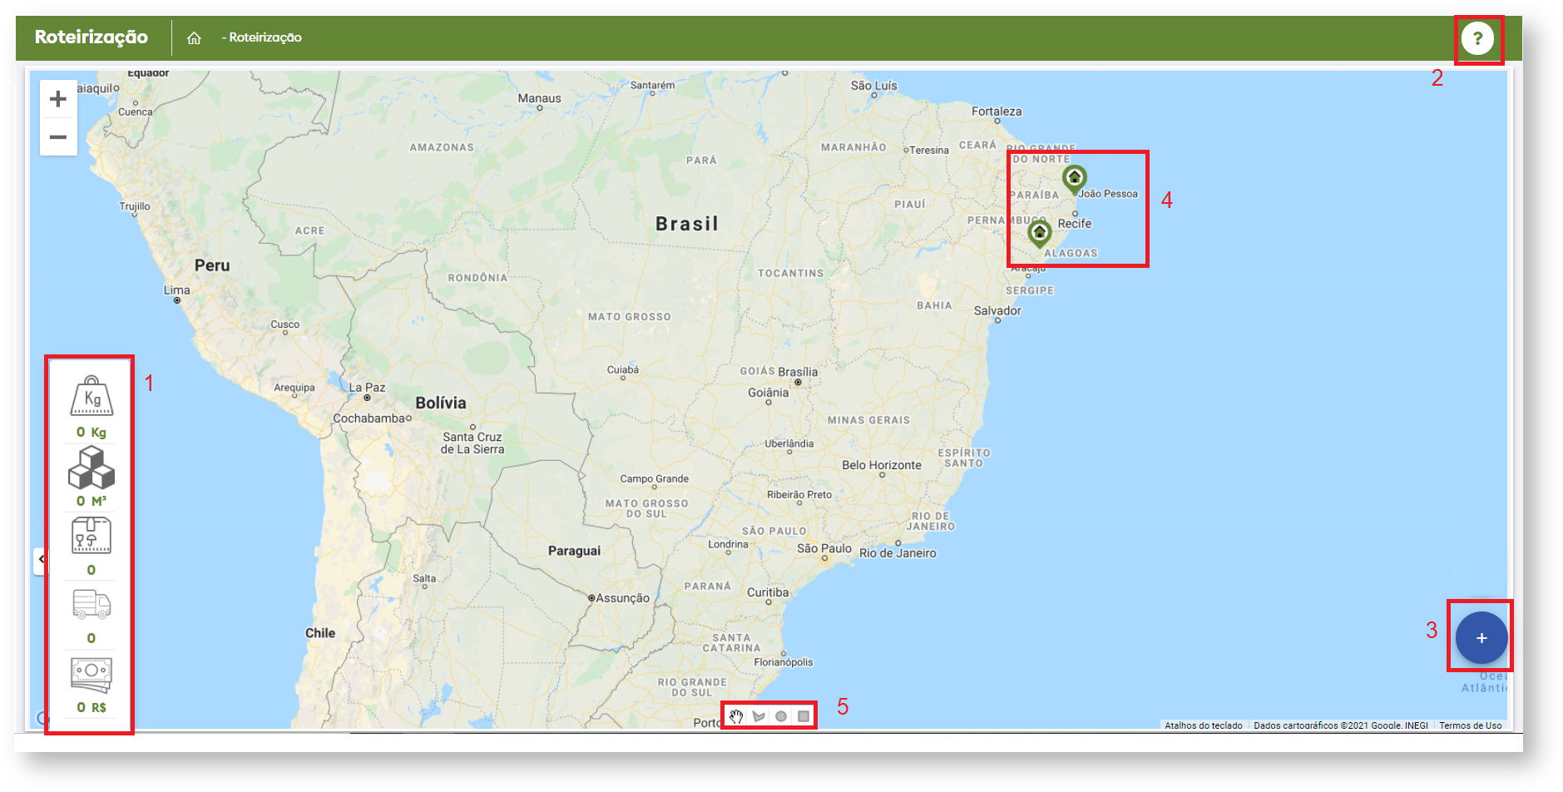The image size is (1563, 792).
Task: Select the rectangle drawing tool
Action: [x=804, y=716]
